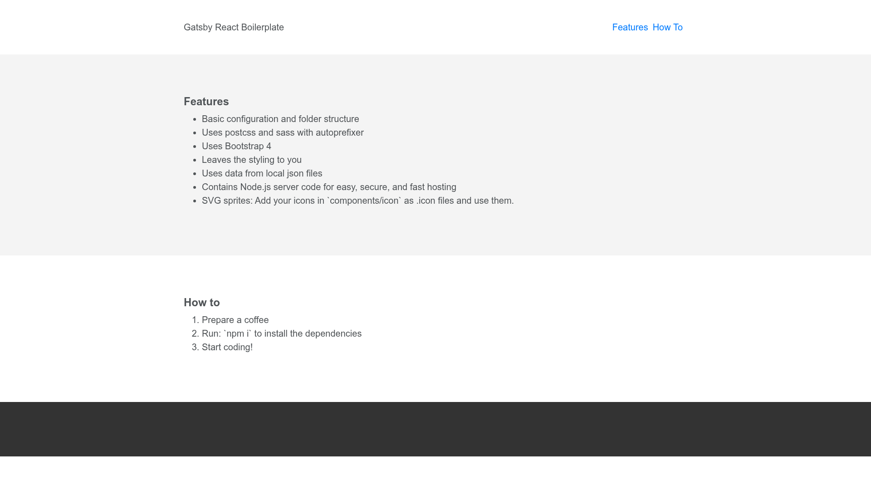Click the Prepare a coffee step

235,320
